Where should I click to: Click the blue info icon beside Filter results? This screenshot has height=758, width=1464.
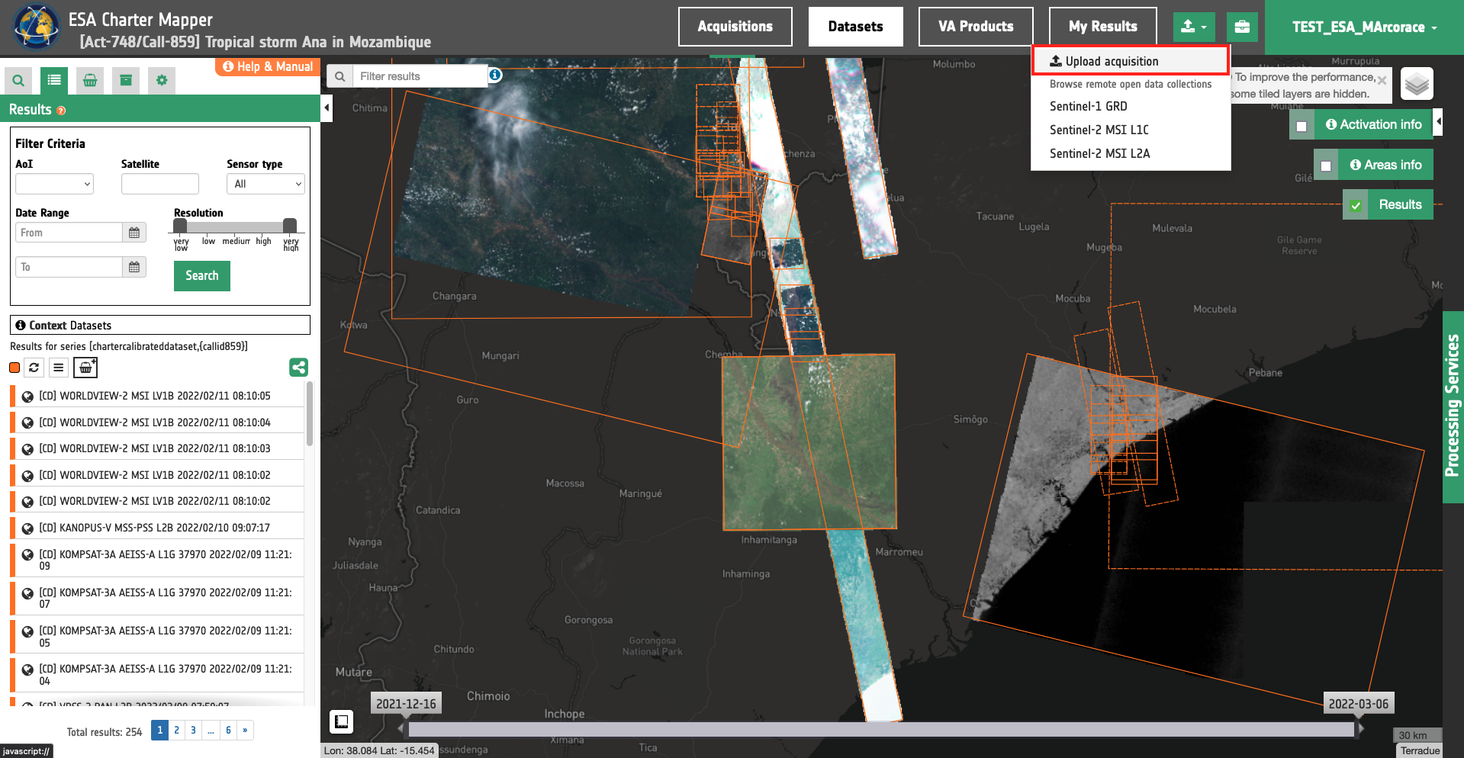pos(495,75)
